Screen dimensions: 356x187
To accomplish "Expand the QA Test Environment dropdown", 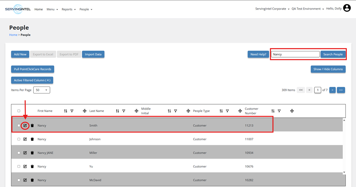I will [x=308, y=9].
